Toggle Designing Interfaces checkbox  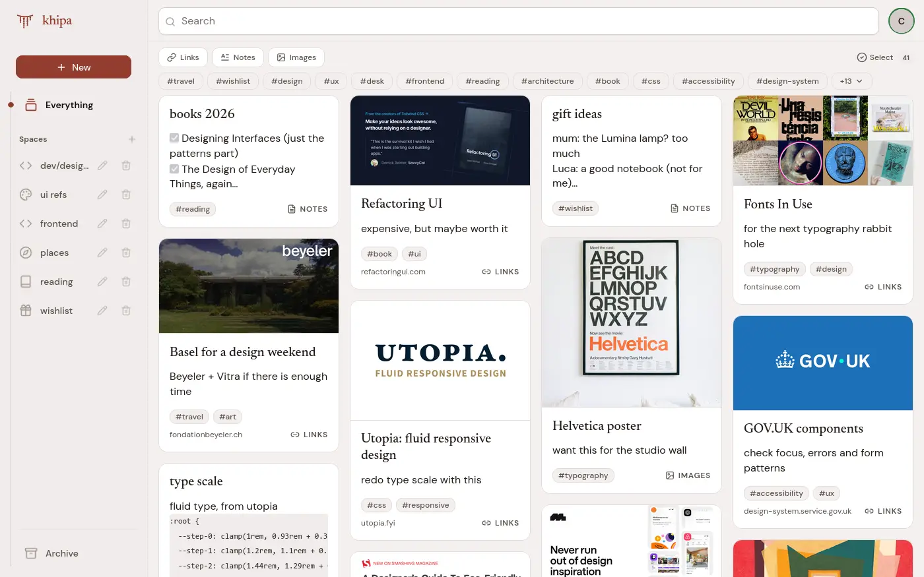point(174,138)
